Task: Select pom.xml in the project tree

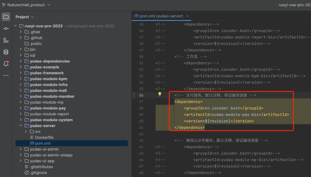Action: pyautogui.click(x=43, y=143)
